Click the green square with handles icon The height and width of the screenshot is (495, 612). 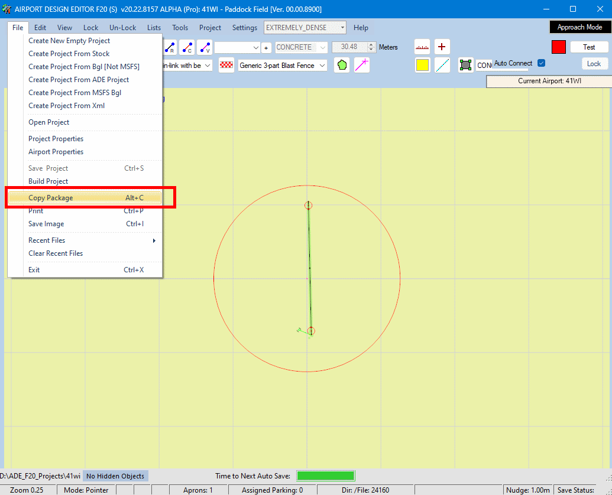point(466,66)
